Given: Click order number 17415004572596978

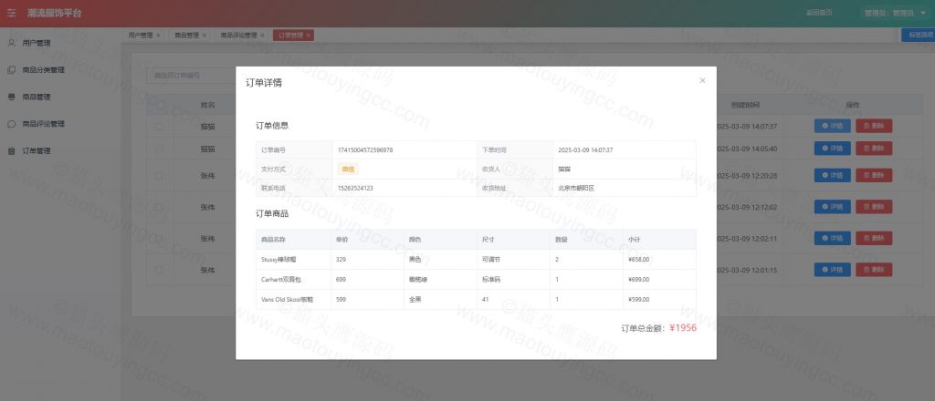Looking at the screenshot, I should coord(365,150).
